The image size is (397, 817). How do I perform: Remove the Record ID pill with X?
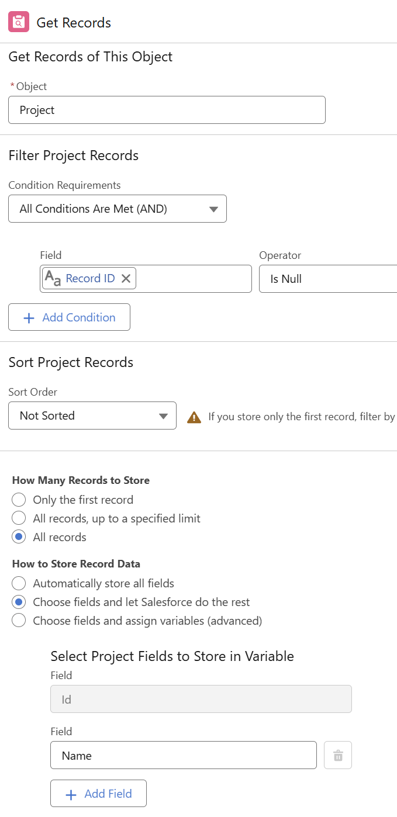coord(126,279)
